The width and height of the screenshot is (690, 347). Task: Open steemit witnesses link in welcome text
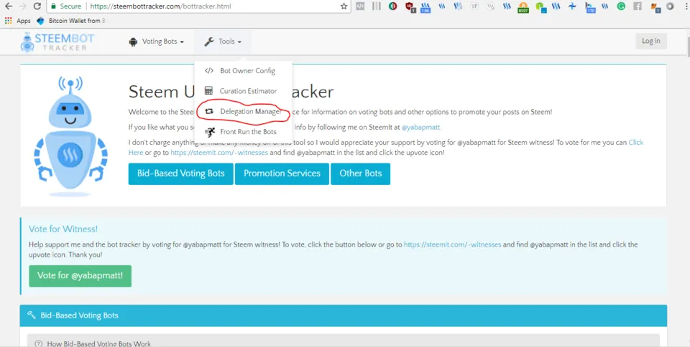(x=219, y=153)
